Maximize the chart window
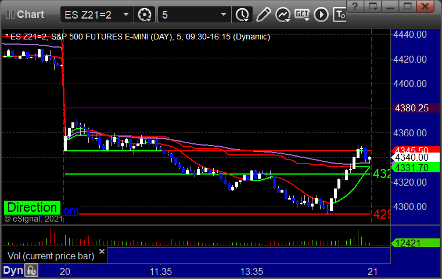The image size is (442, 279). point(407,6)
